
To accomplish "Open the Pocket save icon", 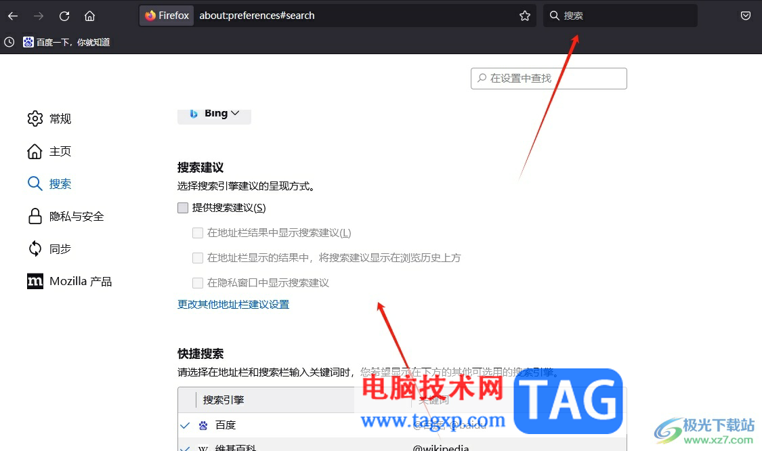I will coord(746,16).
